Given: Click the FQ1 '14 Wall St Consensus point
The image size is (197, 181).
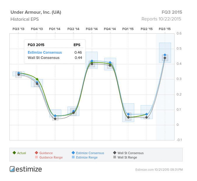Looking at the screenshot, I should [x=55, y=119].
